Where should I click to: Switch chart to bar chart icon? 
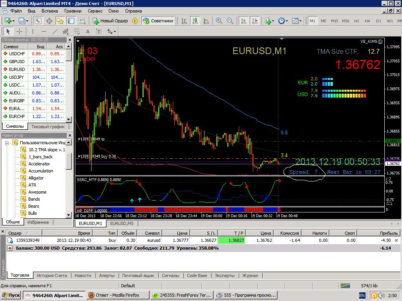tap(184, 21)
